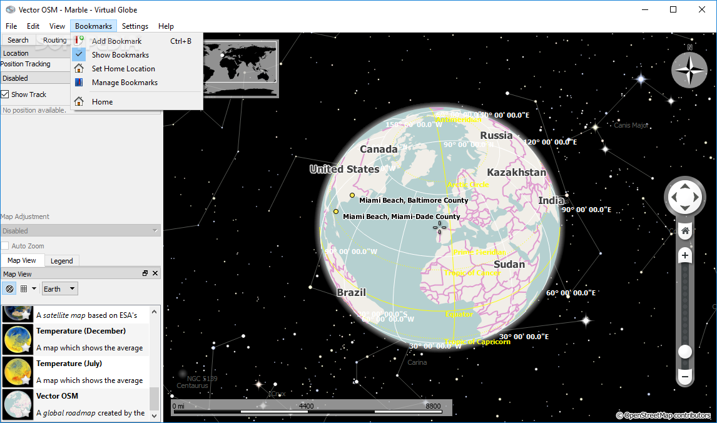
Task: Toggle Show Bookmarks checkmark
Action: tap(79, 54)
